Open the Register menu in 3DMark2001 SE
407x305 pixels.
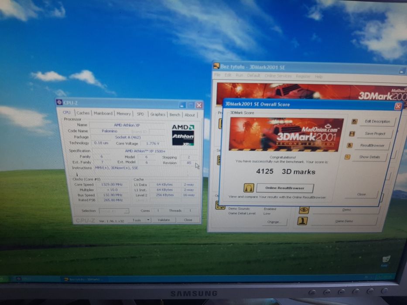(x=303, y=76)
